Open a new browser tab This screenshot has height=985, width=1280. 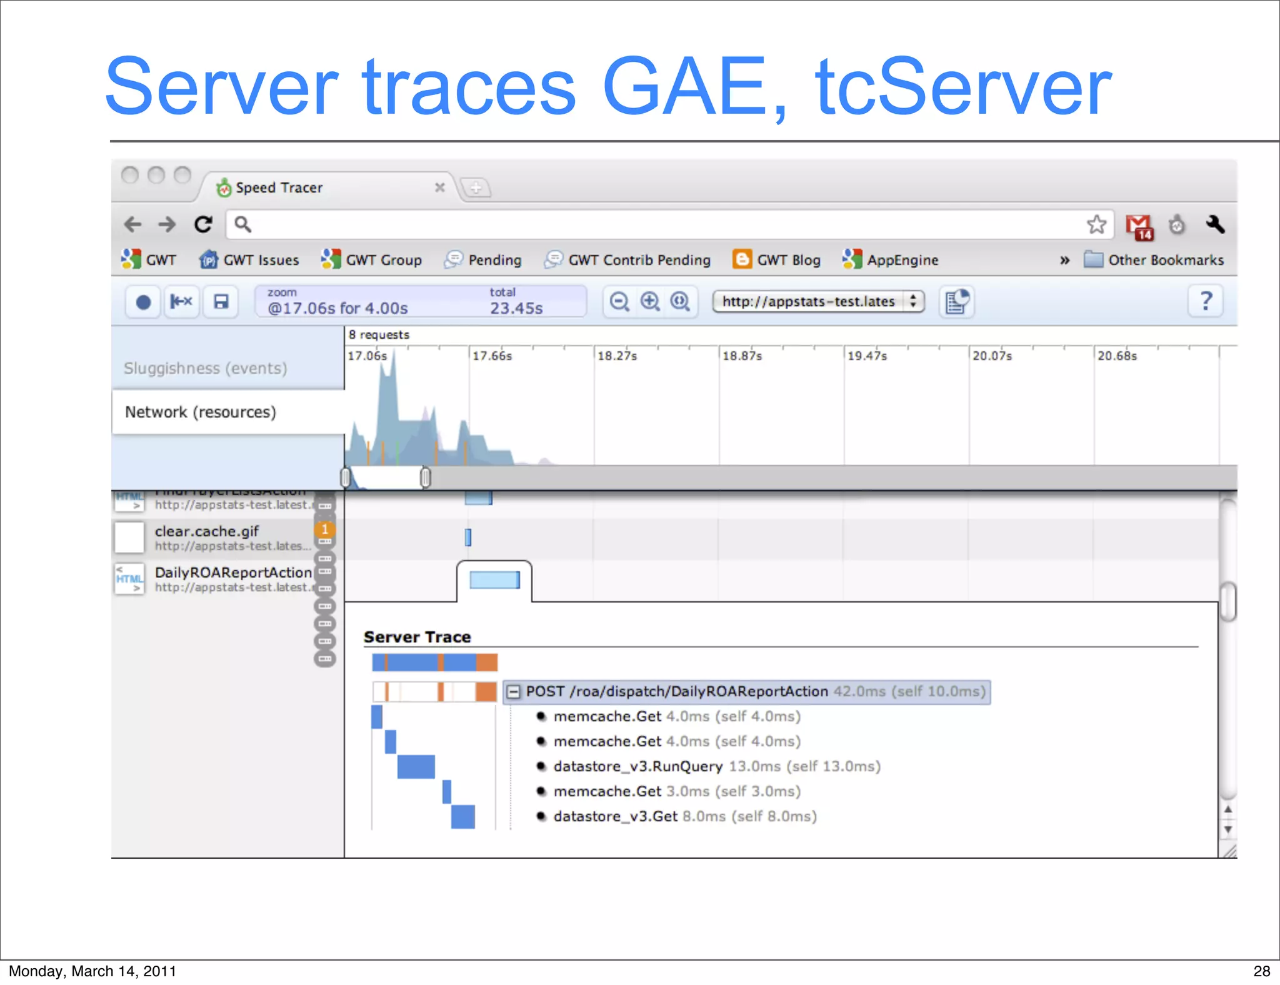[x=476, y=187]
